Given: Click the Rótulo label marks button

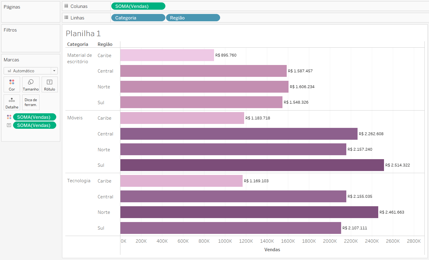Looking at the screenshot, I should 50,84.
